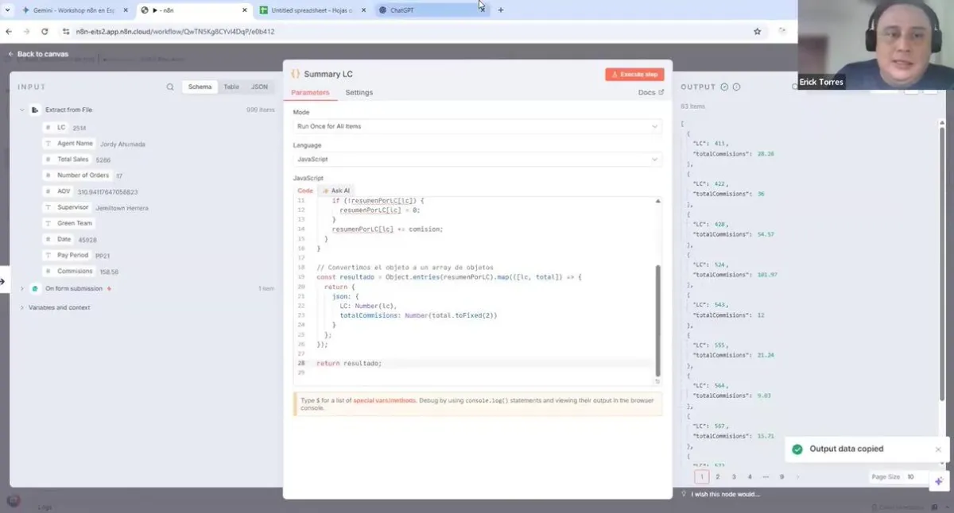The height and width of the screenshot is (513, 954).
Task: Dismiss the Output data copied notification
Action: tap(938, 449)
